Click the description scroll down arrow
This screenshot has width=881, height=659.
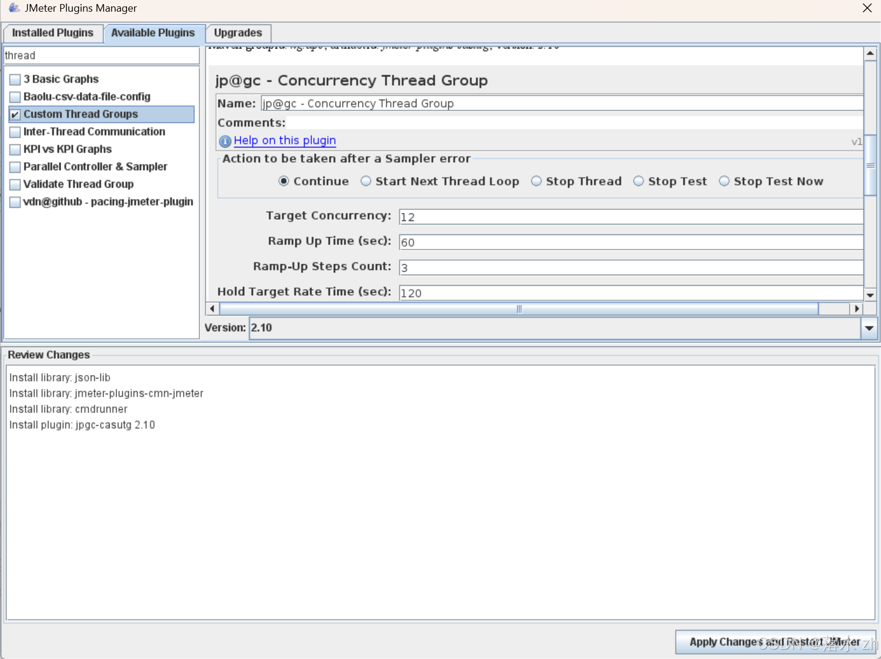click(870, 295)
